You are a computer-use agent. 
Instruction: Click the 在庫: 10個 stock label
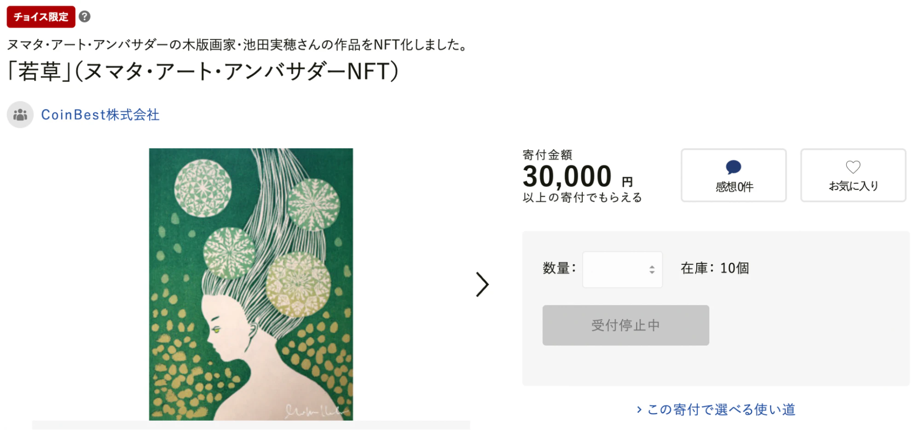click(x=715, y=268)
